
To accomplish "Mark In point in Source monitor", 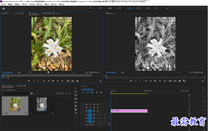I will click(x=34, y=81).
